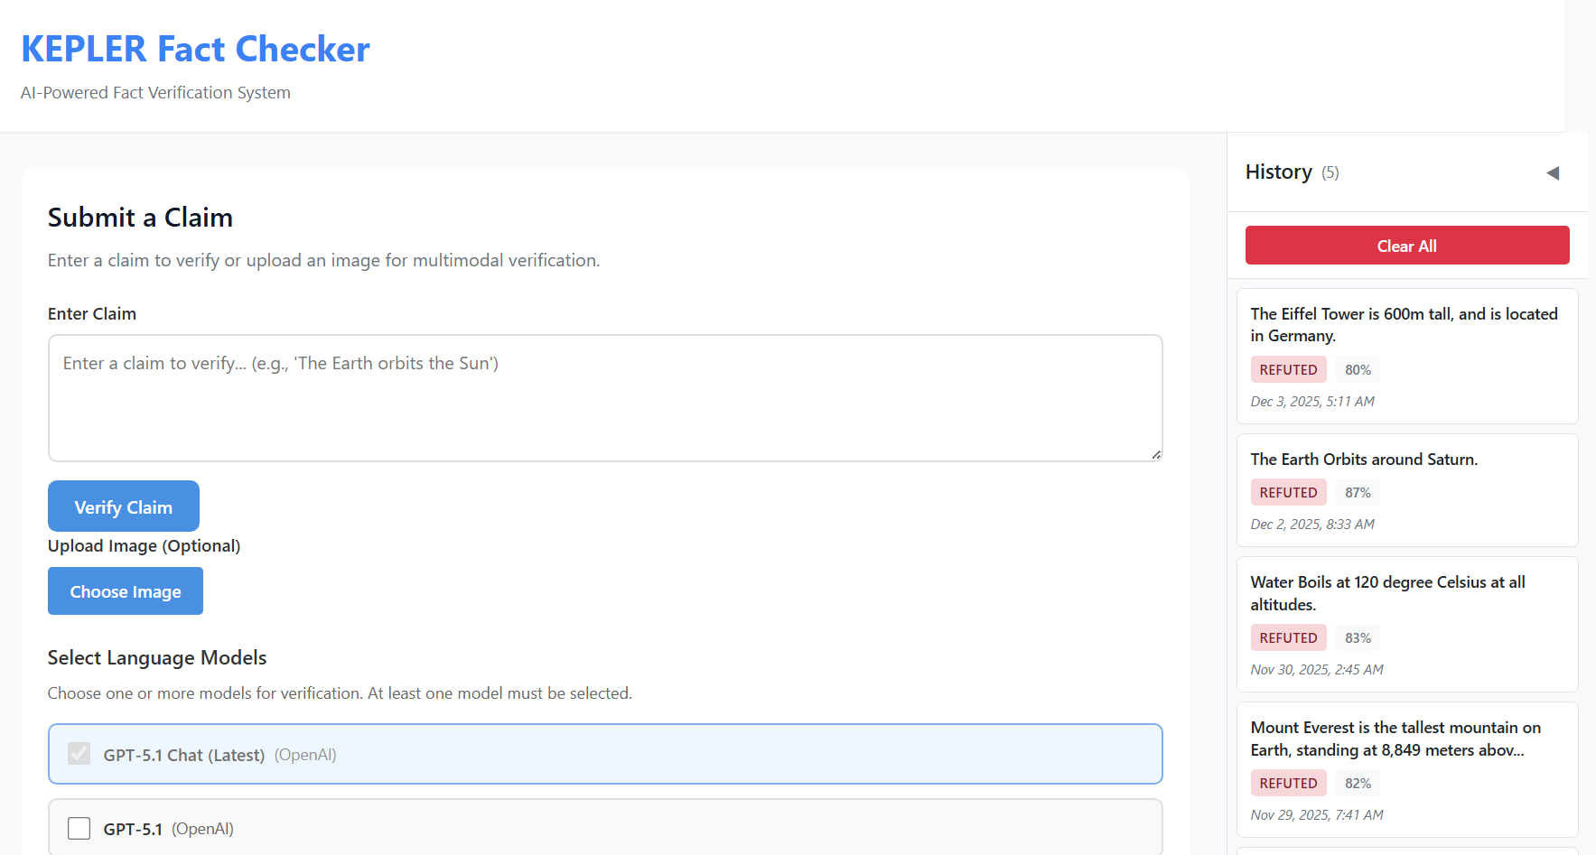Viewport: 1596px width, 855px height.
Task: Enable the GPT-5.1 model checkbox
Action: (79, 828)
